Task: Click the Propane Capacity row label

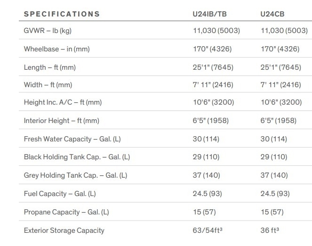Action: coord(66,212)
